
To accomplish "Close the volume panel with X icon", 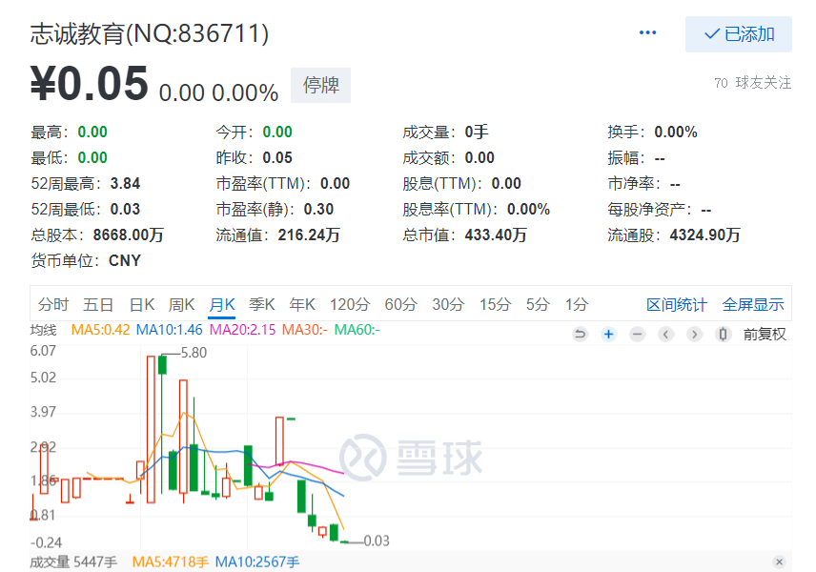I will [779, 562].
